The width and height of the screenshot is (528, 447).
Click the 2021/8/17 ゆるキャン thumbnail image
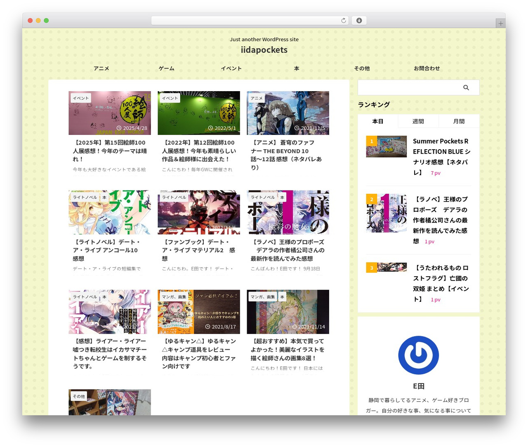199,312
